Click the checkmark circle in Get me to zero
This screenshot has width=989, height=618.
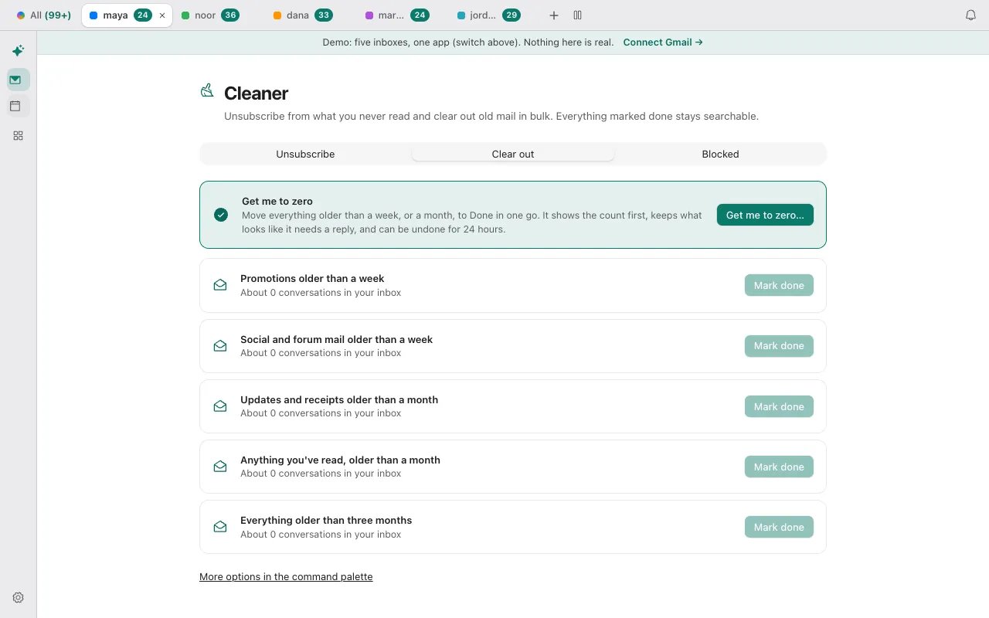(221, 215)
